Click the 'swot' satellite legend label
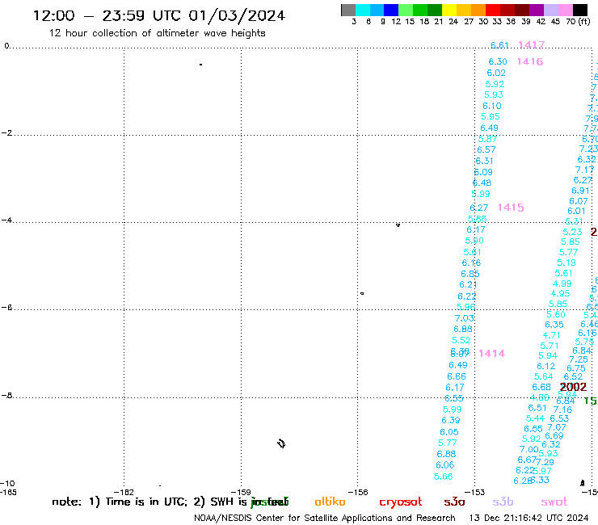 pos(554,502)
